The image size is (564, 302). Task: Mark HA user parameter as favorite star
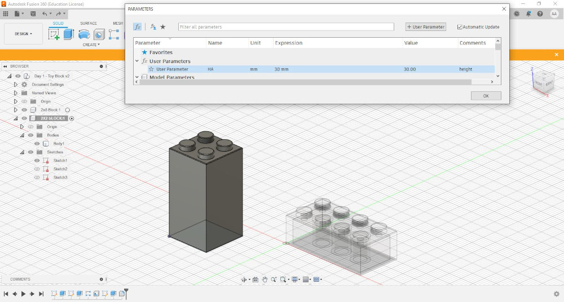151,69
